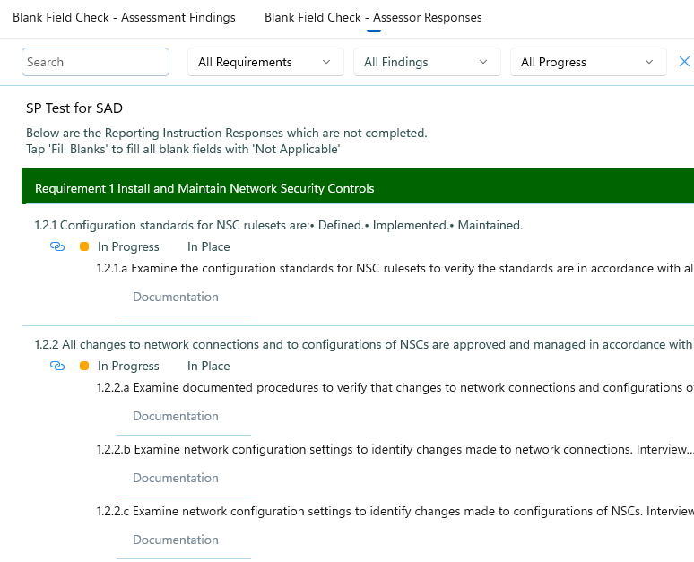Click orange status indicator for requirement 1.2.2

coord(84,367)
